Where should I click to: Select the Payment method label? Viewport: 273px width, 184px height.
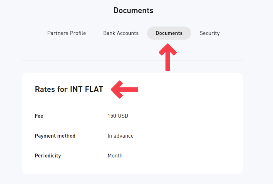click(x=55, y=136)
